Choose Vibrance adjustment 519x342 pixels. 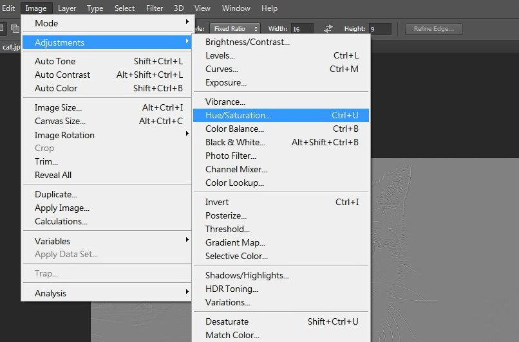(281, 102)
